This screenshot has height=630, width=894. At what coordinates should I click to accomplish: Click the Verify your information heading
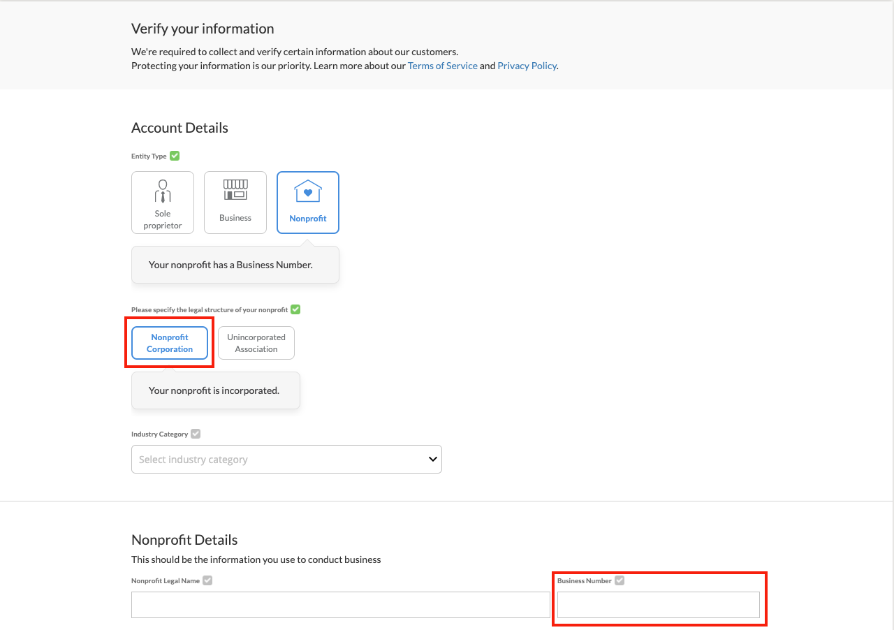pyautogui.click(x=203, y=29)
